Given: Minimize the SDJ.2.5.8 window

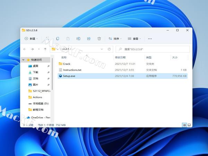Looking at the screenshot, I should click(x=168, y=30).
